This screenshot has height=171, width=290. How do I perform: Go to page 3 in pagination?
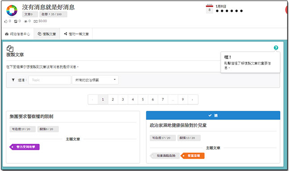(x=123, y=100)
